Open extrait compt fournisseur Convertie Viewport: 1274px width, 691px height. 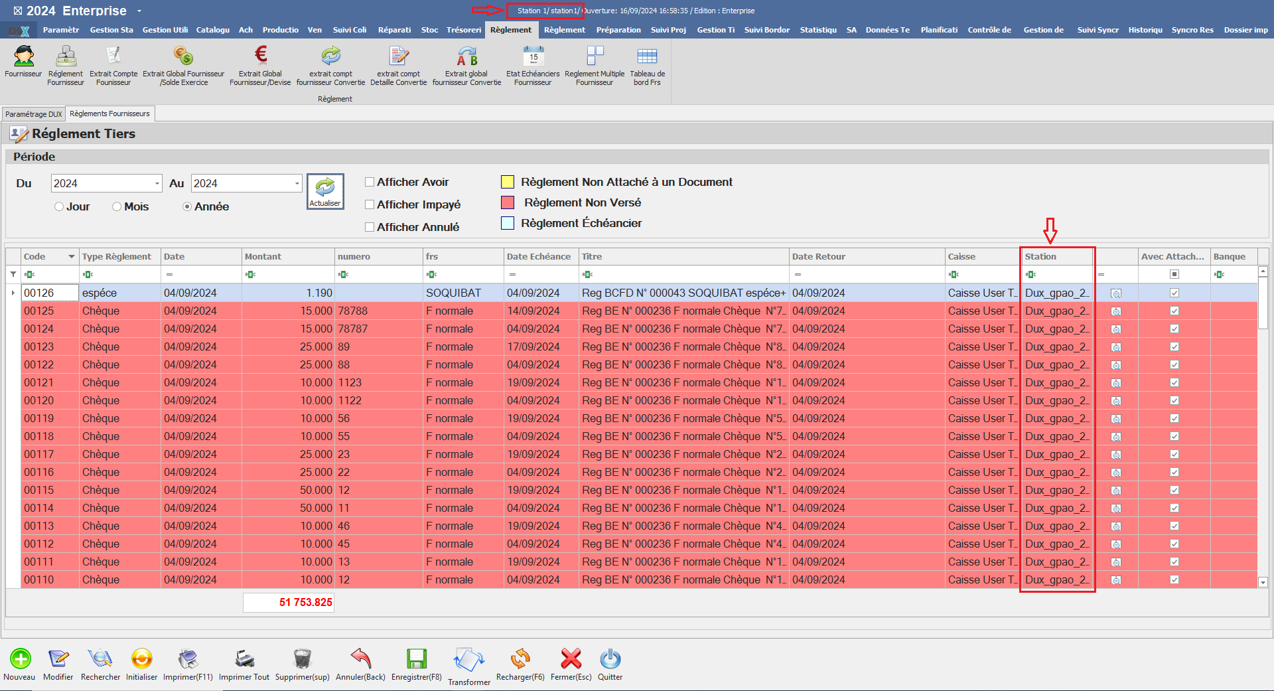click(x=330, y=56)
